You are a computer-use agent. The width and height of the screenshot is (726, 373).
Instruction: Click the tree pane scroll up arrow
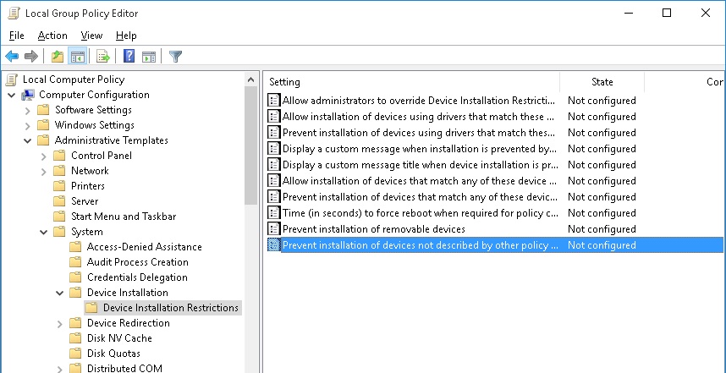[250, 80]
